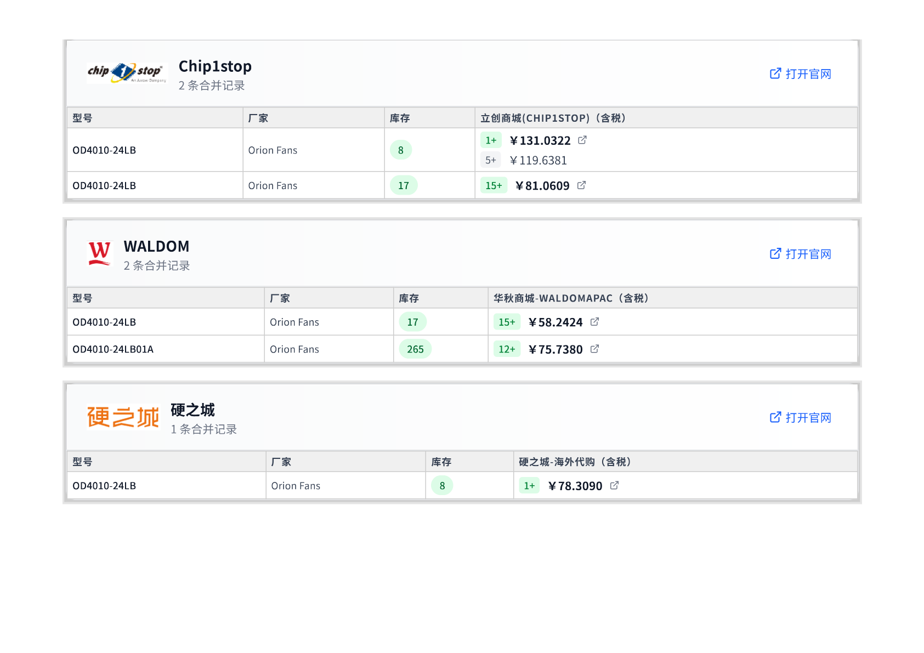This screenshot has width=924, height=653.
Task: Click the ¥78.3090 price in 硬之城 row
Action: pyautogui.click(x=575, y=485)
